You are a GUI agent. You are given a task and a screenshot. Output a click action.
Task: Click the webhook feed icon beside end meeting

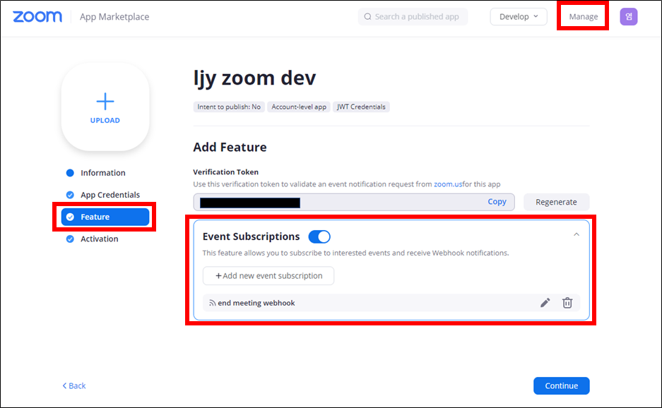(213, 303)
